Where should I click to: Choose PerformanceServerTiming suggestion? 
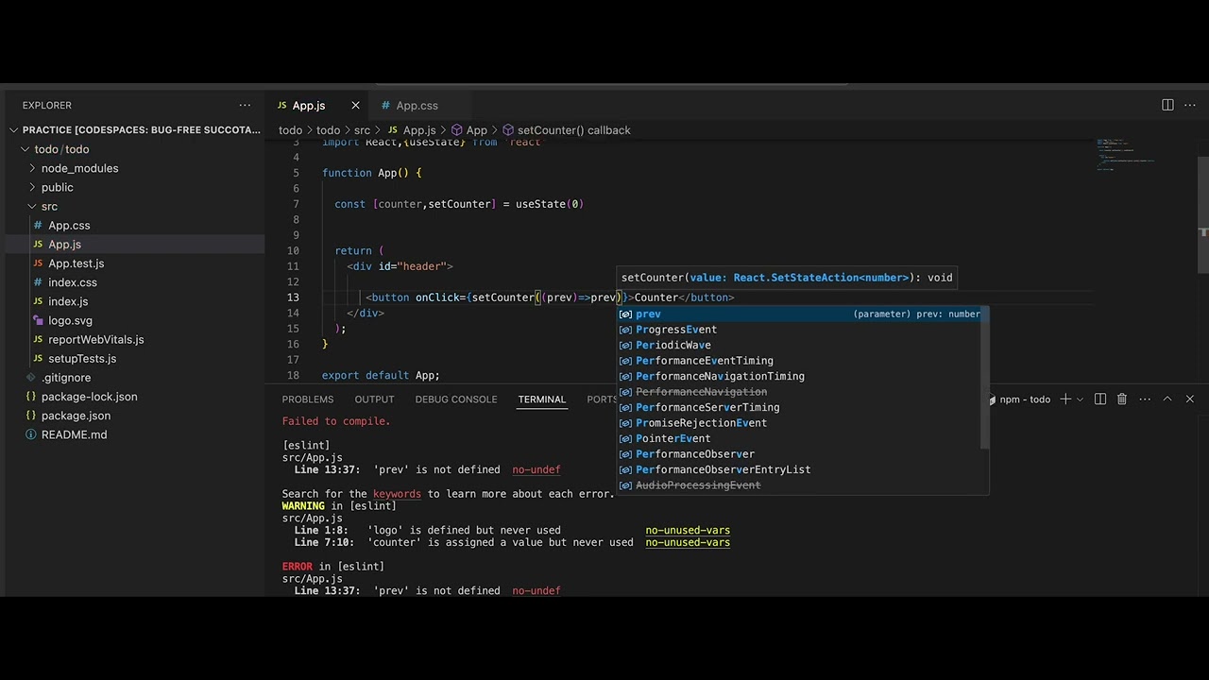pyautogui.click(x=799, y=407)
